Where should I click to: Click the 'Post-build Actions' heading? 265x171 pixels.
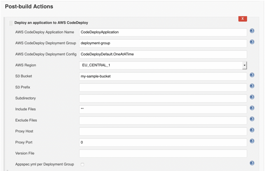coord(29,6)
